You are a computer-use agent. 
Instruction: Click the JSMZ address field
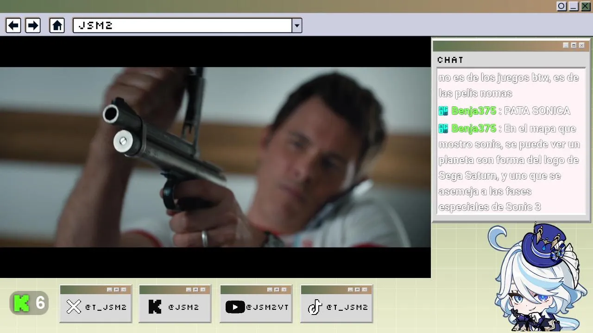[183, 25]
